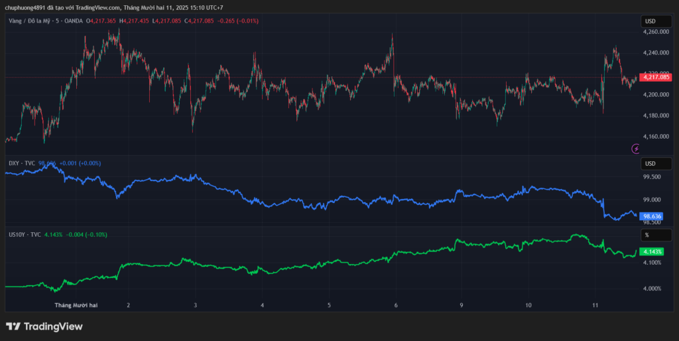The height and width of the screenshot is (341, 679).
Task: Click the red 4,217.085 current price label
Action: [x=654, y=77]
